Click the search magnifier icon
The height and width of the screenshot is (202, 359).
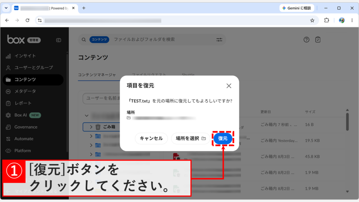[x=84, y=40]
